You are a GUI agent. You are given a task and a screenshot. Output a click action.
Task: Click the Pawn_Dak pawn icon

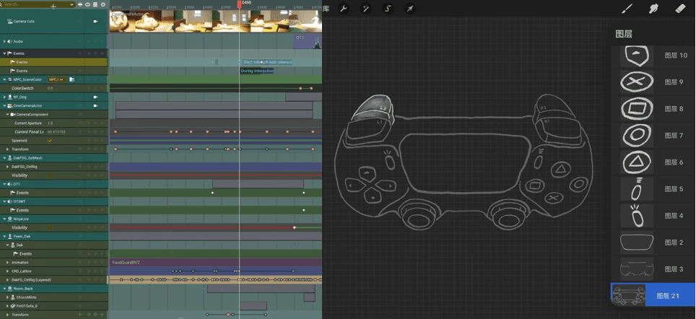click(x=10, y=236)
